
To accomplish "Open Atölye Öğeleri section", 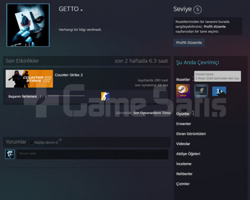I will coord(188,154).
